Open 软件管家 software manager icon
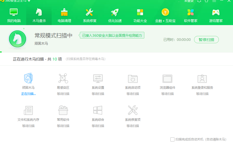This screenshot has width=233, height=142. [190, 12]
